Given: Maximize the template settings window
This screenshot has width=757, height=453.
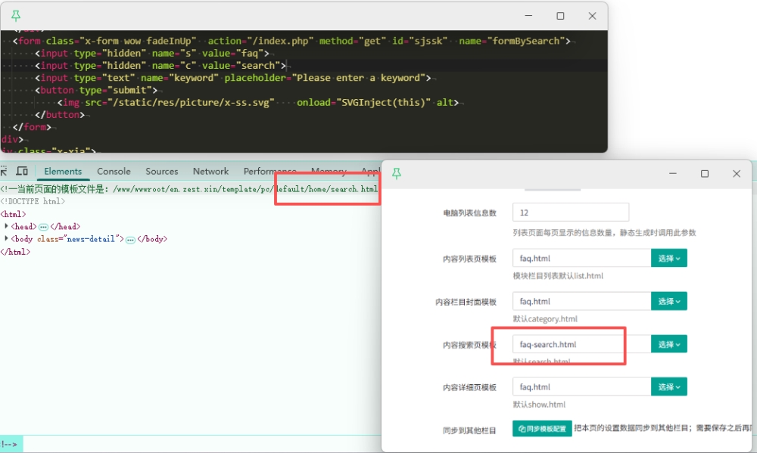Looking at the screenshot, I should [705, 174].
